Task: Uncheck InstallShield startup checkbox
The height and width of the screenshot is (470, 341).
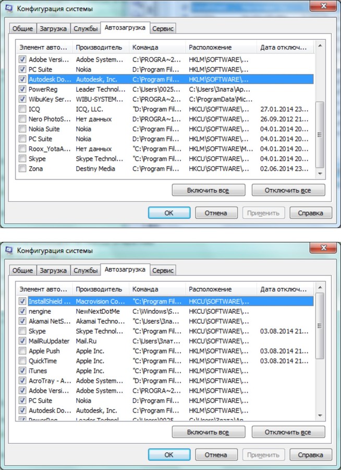Action: [22, 301]
